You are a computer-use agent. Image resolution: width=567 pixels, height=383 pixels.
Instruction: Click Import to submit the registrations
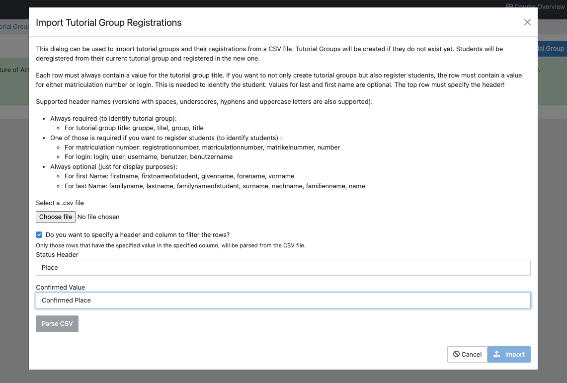click(x=509, y=354)
